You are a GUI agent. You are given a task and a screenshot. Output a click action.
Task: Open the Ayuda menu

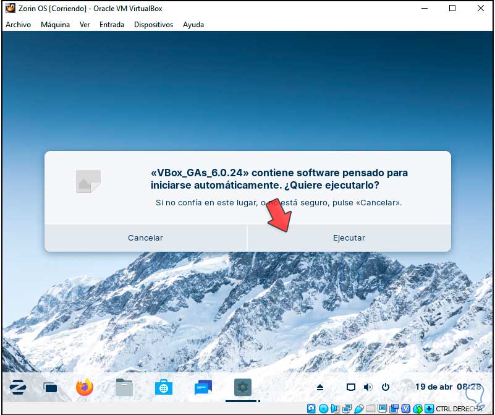[x=193, y=25]
